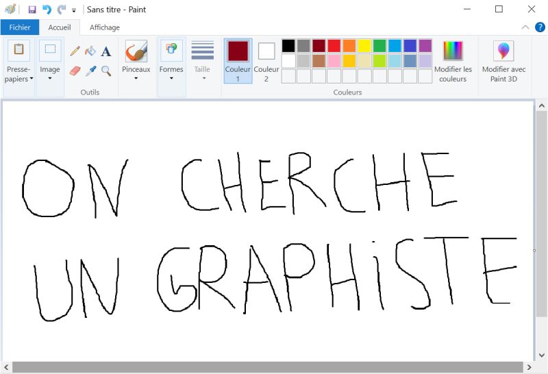Viewport: 548px width, 374px height.
Task: Pick the white palette swatch
Action: [x=288, y=61]
